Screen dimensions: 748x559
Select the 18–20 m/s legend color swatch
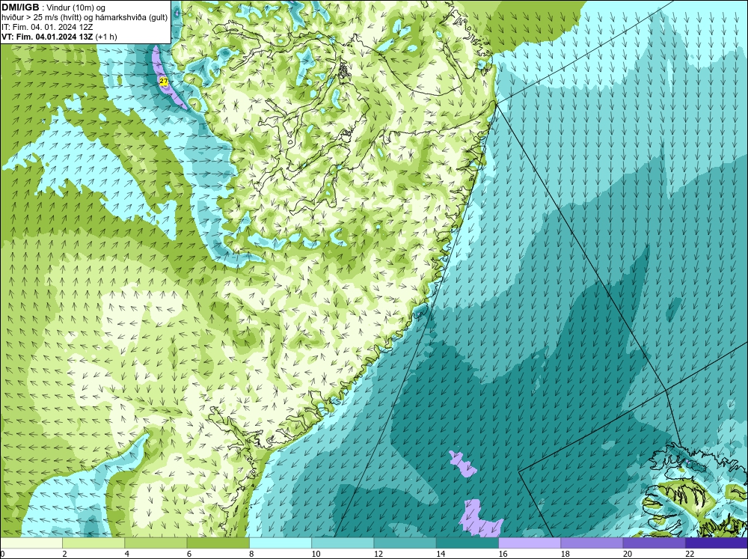[x=592, y=543]
